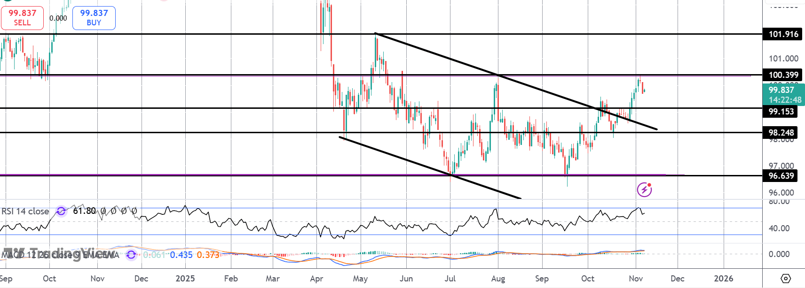Open chart settings hexagon icon bottom-right

786,279
